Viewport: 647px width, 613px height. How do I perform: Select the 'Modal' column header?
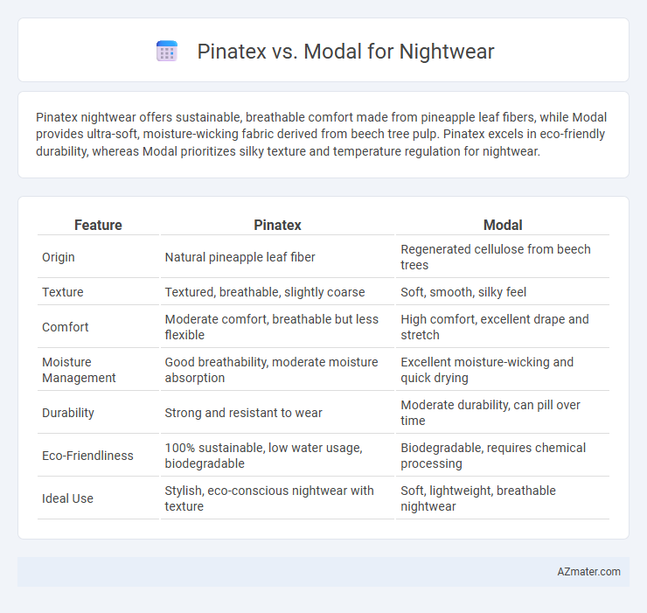click(x=503, y=225)
